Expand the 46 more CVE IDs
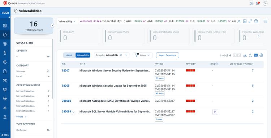This screenshot has height=138, width=271. coord(159,93)
